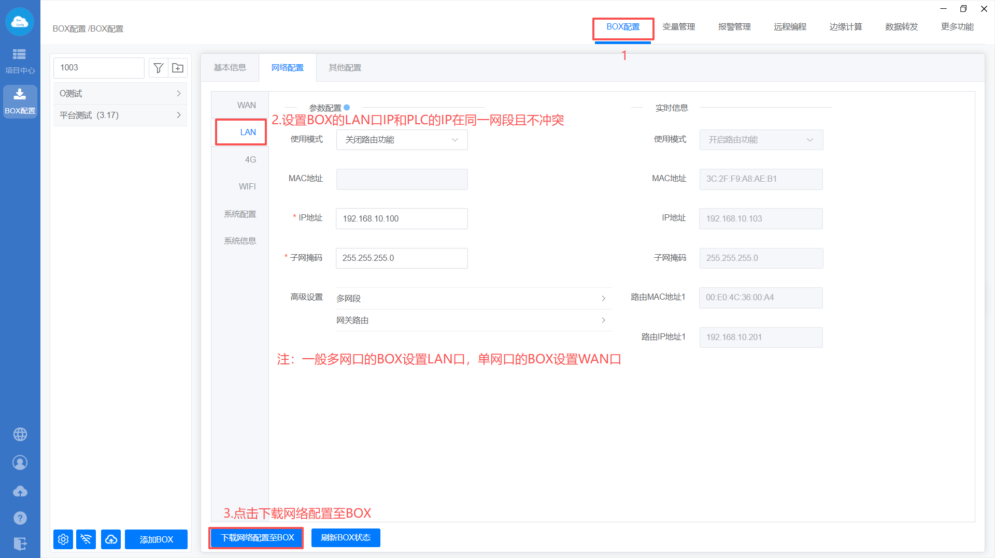Screen dimensions: 995x558
Task: Click the 刷新BOX状态 button
Action: 346,538
